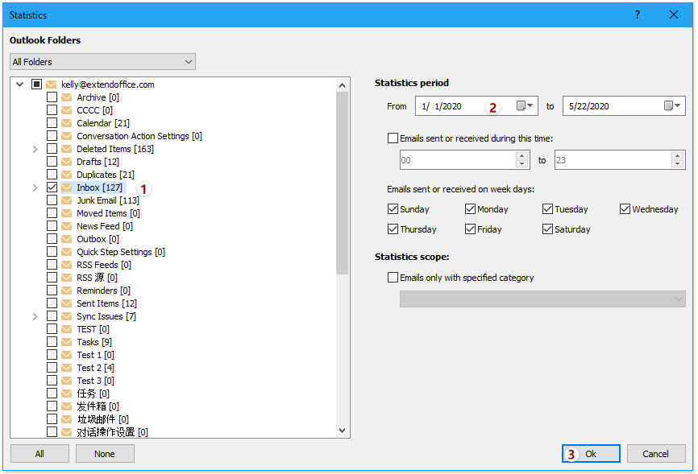
Task: Expand the Deleted Items folder
Action: pyautogui.click(x=35, y=148)
